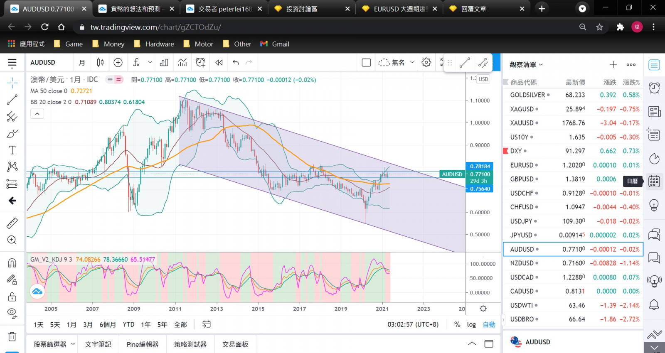The width and height of the screenshot is (665, 353).
Task: Click the bar replay rewind icon
Action: click(219, 62)
